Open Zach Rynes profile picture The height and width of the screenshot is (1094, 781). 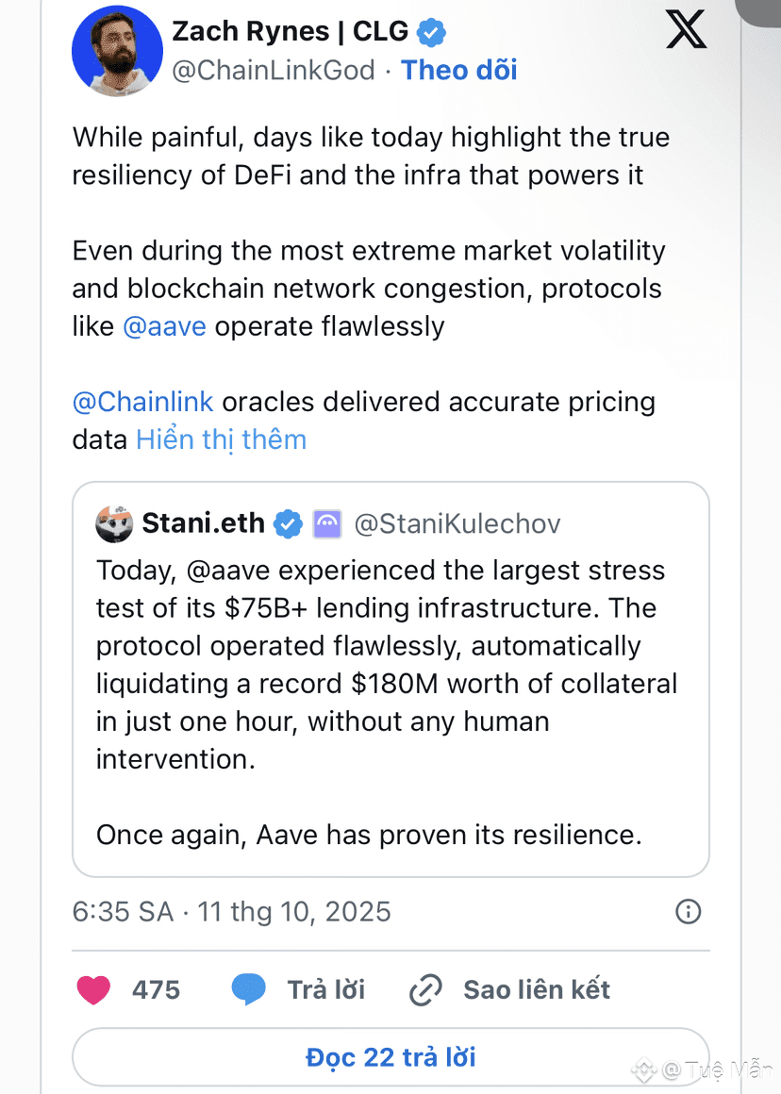(x=116, y=50)
